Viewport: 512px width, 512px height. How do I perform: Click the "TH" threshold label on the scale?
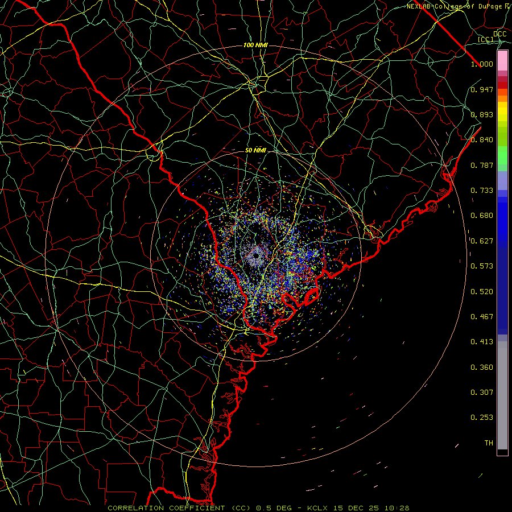pos(489,443)
